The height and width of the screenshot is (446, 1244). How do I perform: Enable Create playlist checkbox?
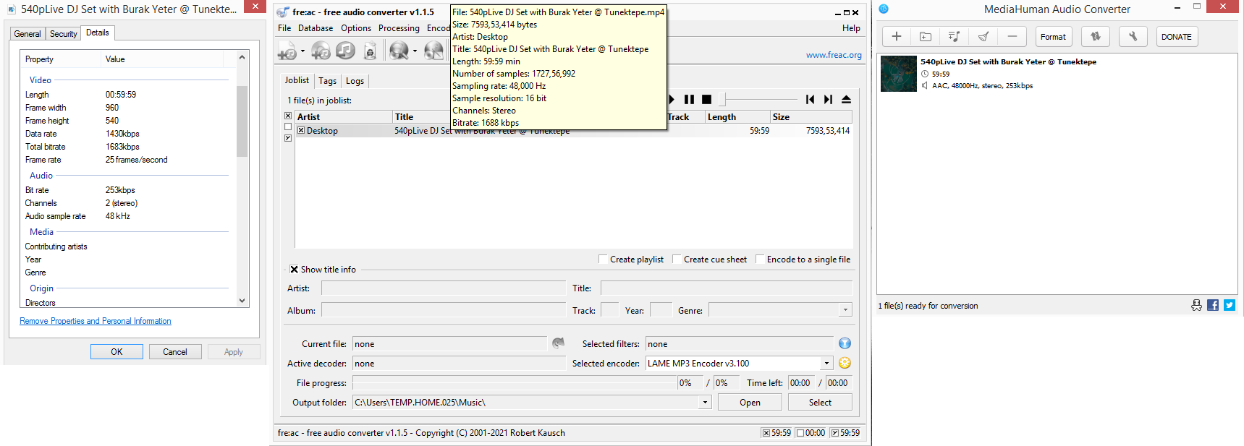click(x=603, y=259)
